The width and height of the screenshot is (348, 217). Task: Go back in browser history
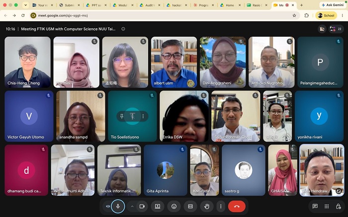point(6,15)
